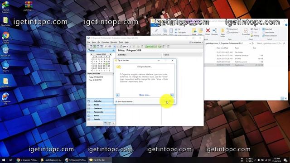Click Properties in File Explorer ribbon

coord(246,32)
